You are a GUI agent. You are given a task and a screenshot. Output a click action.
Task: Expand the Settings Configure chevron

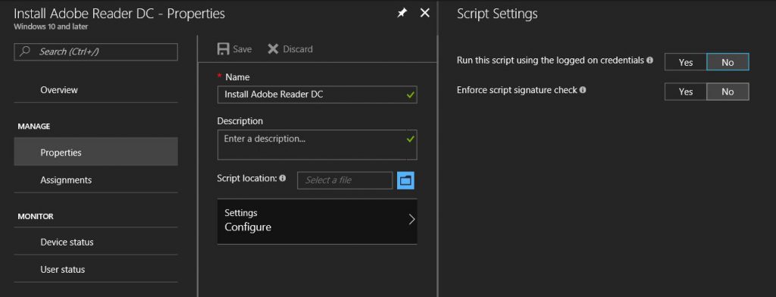tap(411, 220)
